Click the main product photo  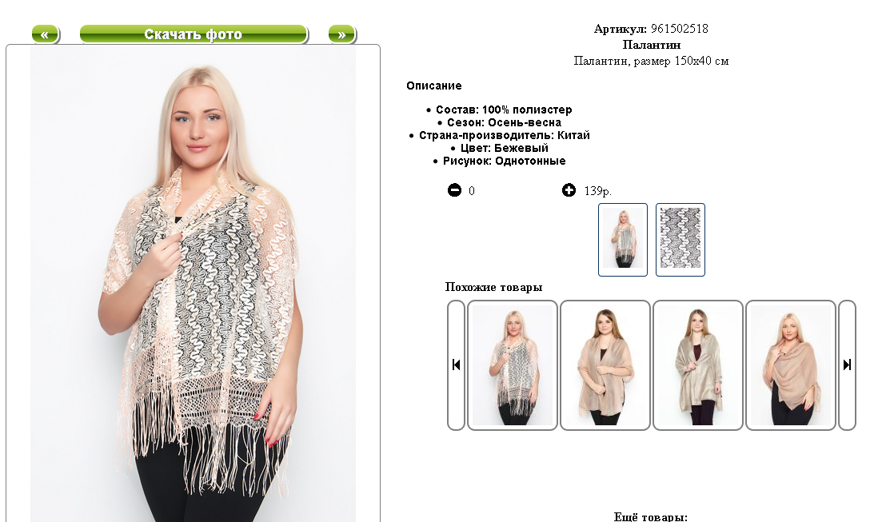194,284
